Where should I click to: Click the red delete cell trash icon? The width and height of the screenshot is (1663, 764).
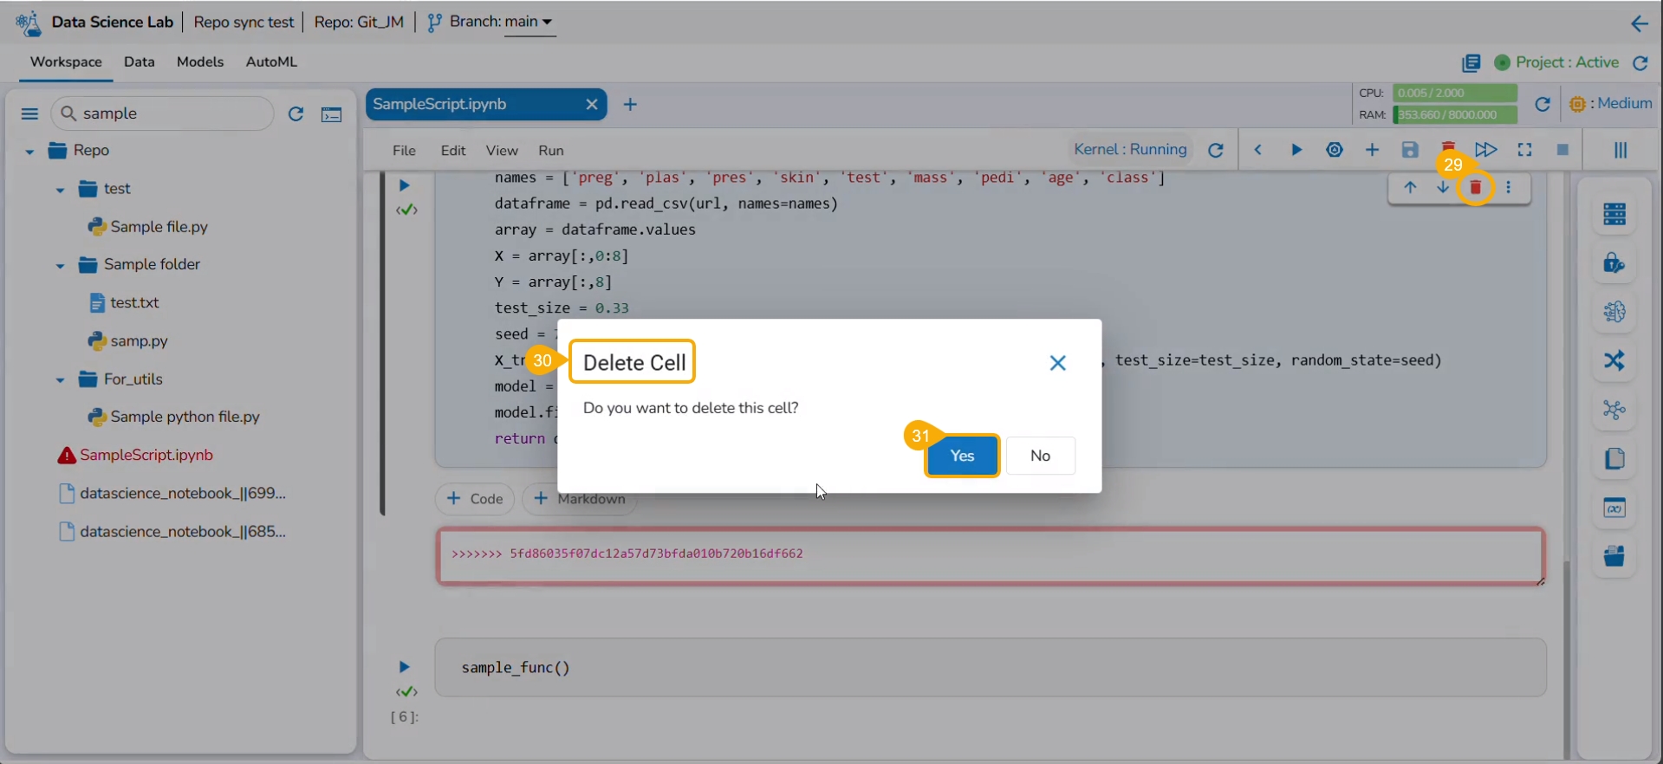click(1475, 188)
